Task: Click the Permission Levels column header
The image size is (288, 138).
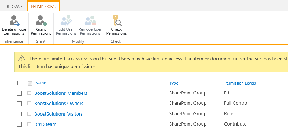Action: coord(240,83)
